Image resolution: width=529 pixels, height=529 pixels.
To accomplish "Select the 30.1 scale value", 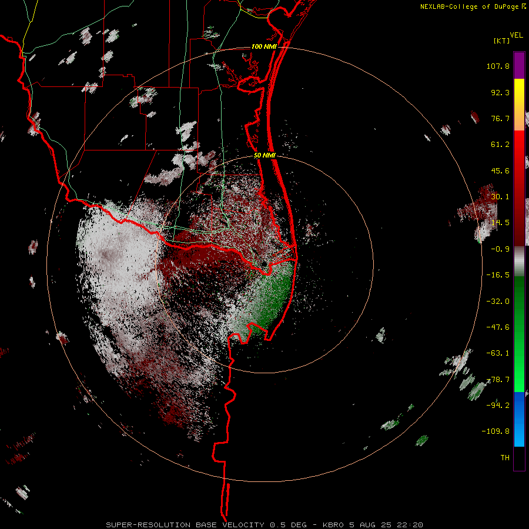I will coord(500,197).
